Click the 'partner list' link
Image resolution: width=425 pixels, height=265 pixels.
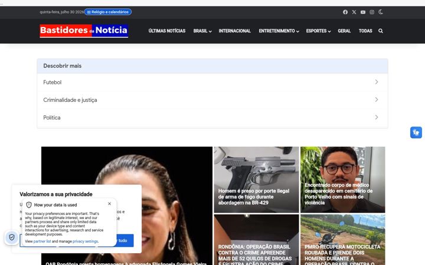[x=42, y=241]
